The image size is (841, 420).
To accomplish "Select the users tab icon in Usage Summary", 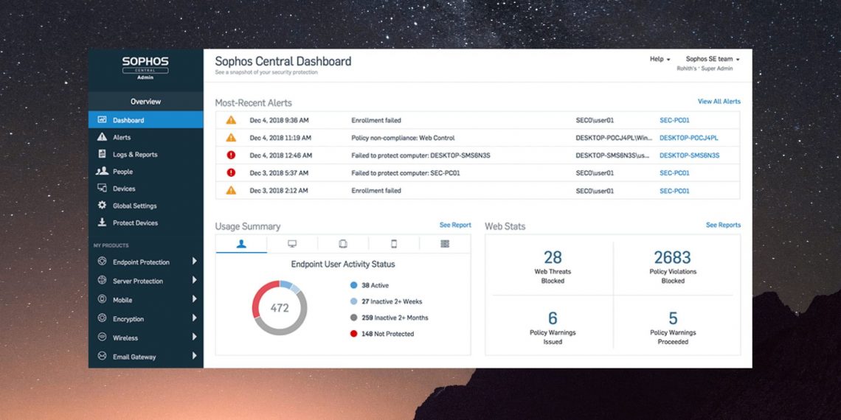I will [x=241, y=244].
